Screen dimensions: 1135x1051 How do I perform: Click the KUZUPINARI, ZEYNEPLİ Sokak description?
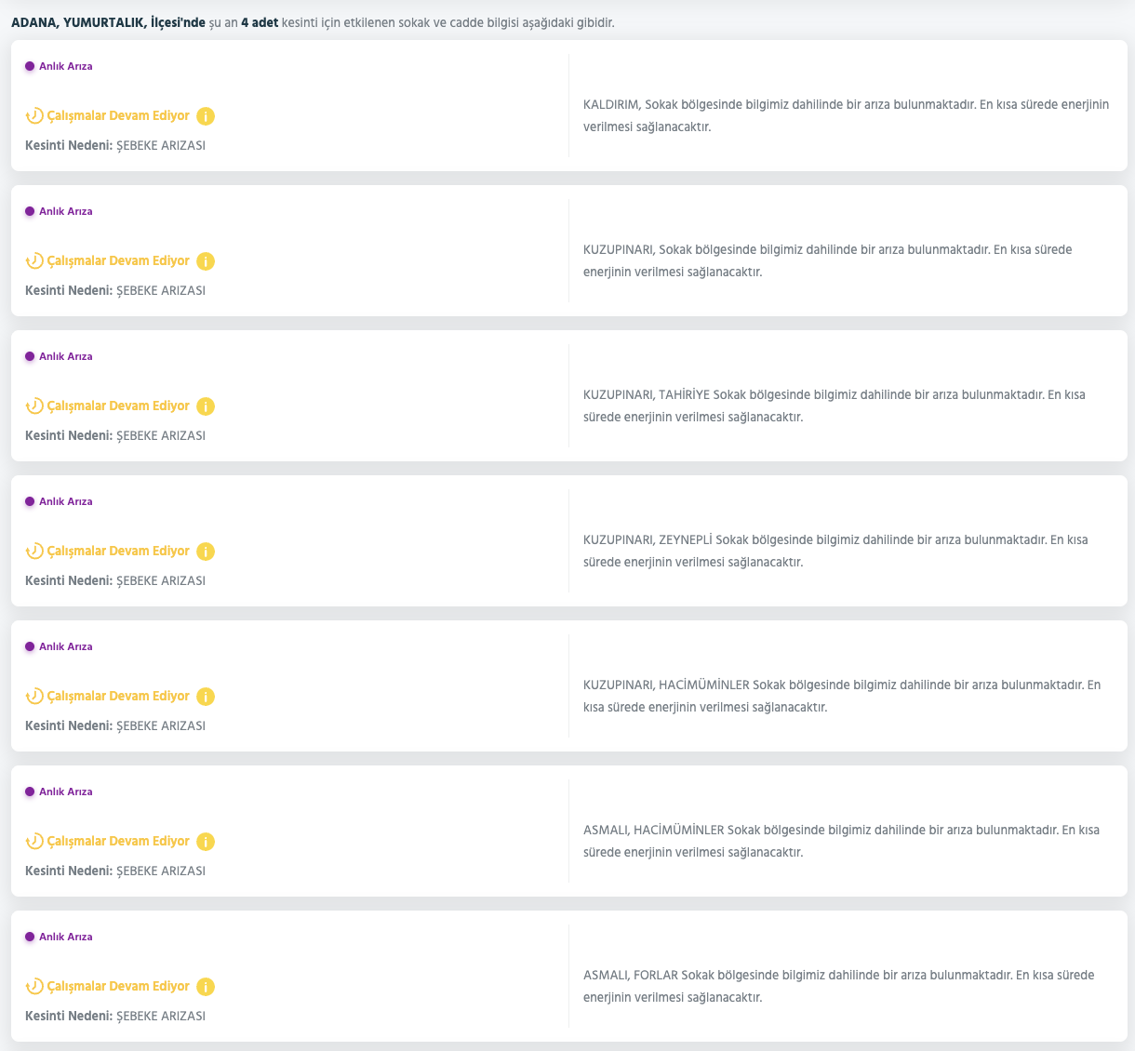pos(835,551)
